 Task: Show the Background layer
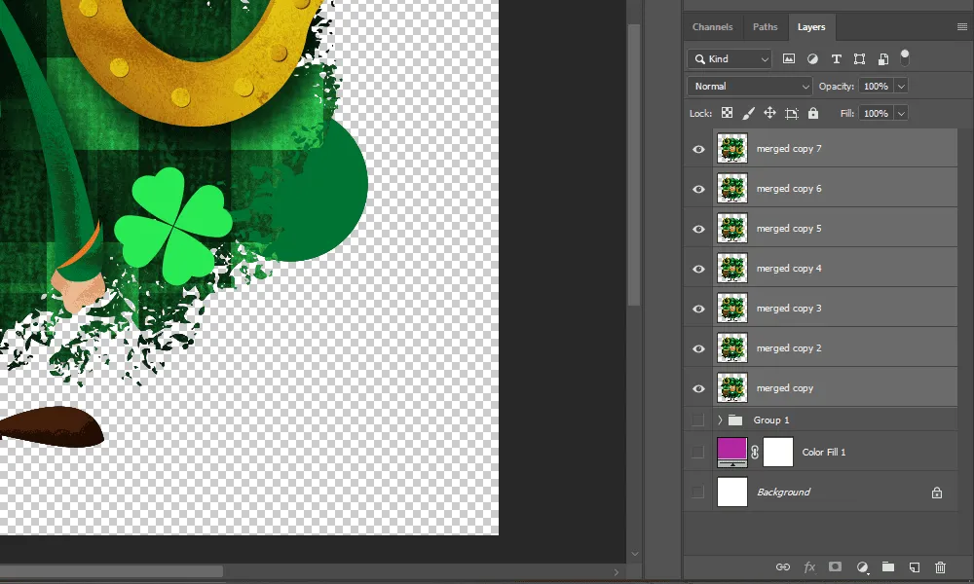click(x=698, y=493)
